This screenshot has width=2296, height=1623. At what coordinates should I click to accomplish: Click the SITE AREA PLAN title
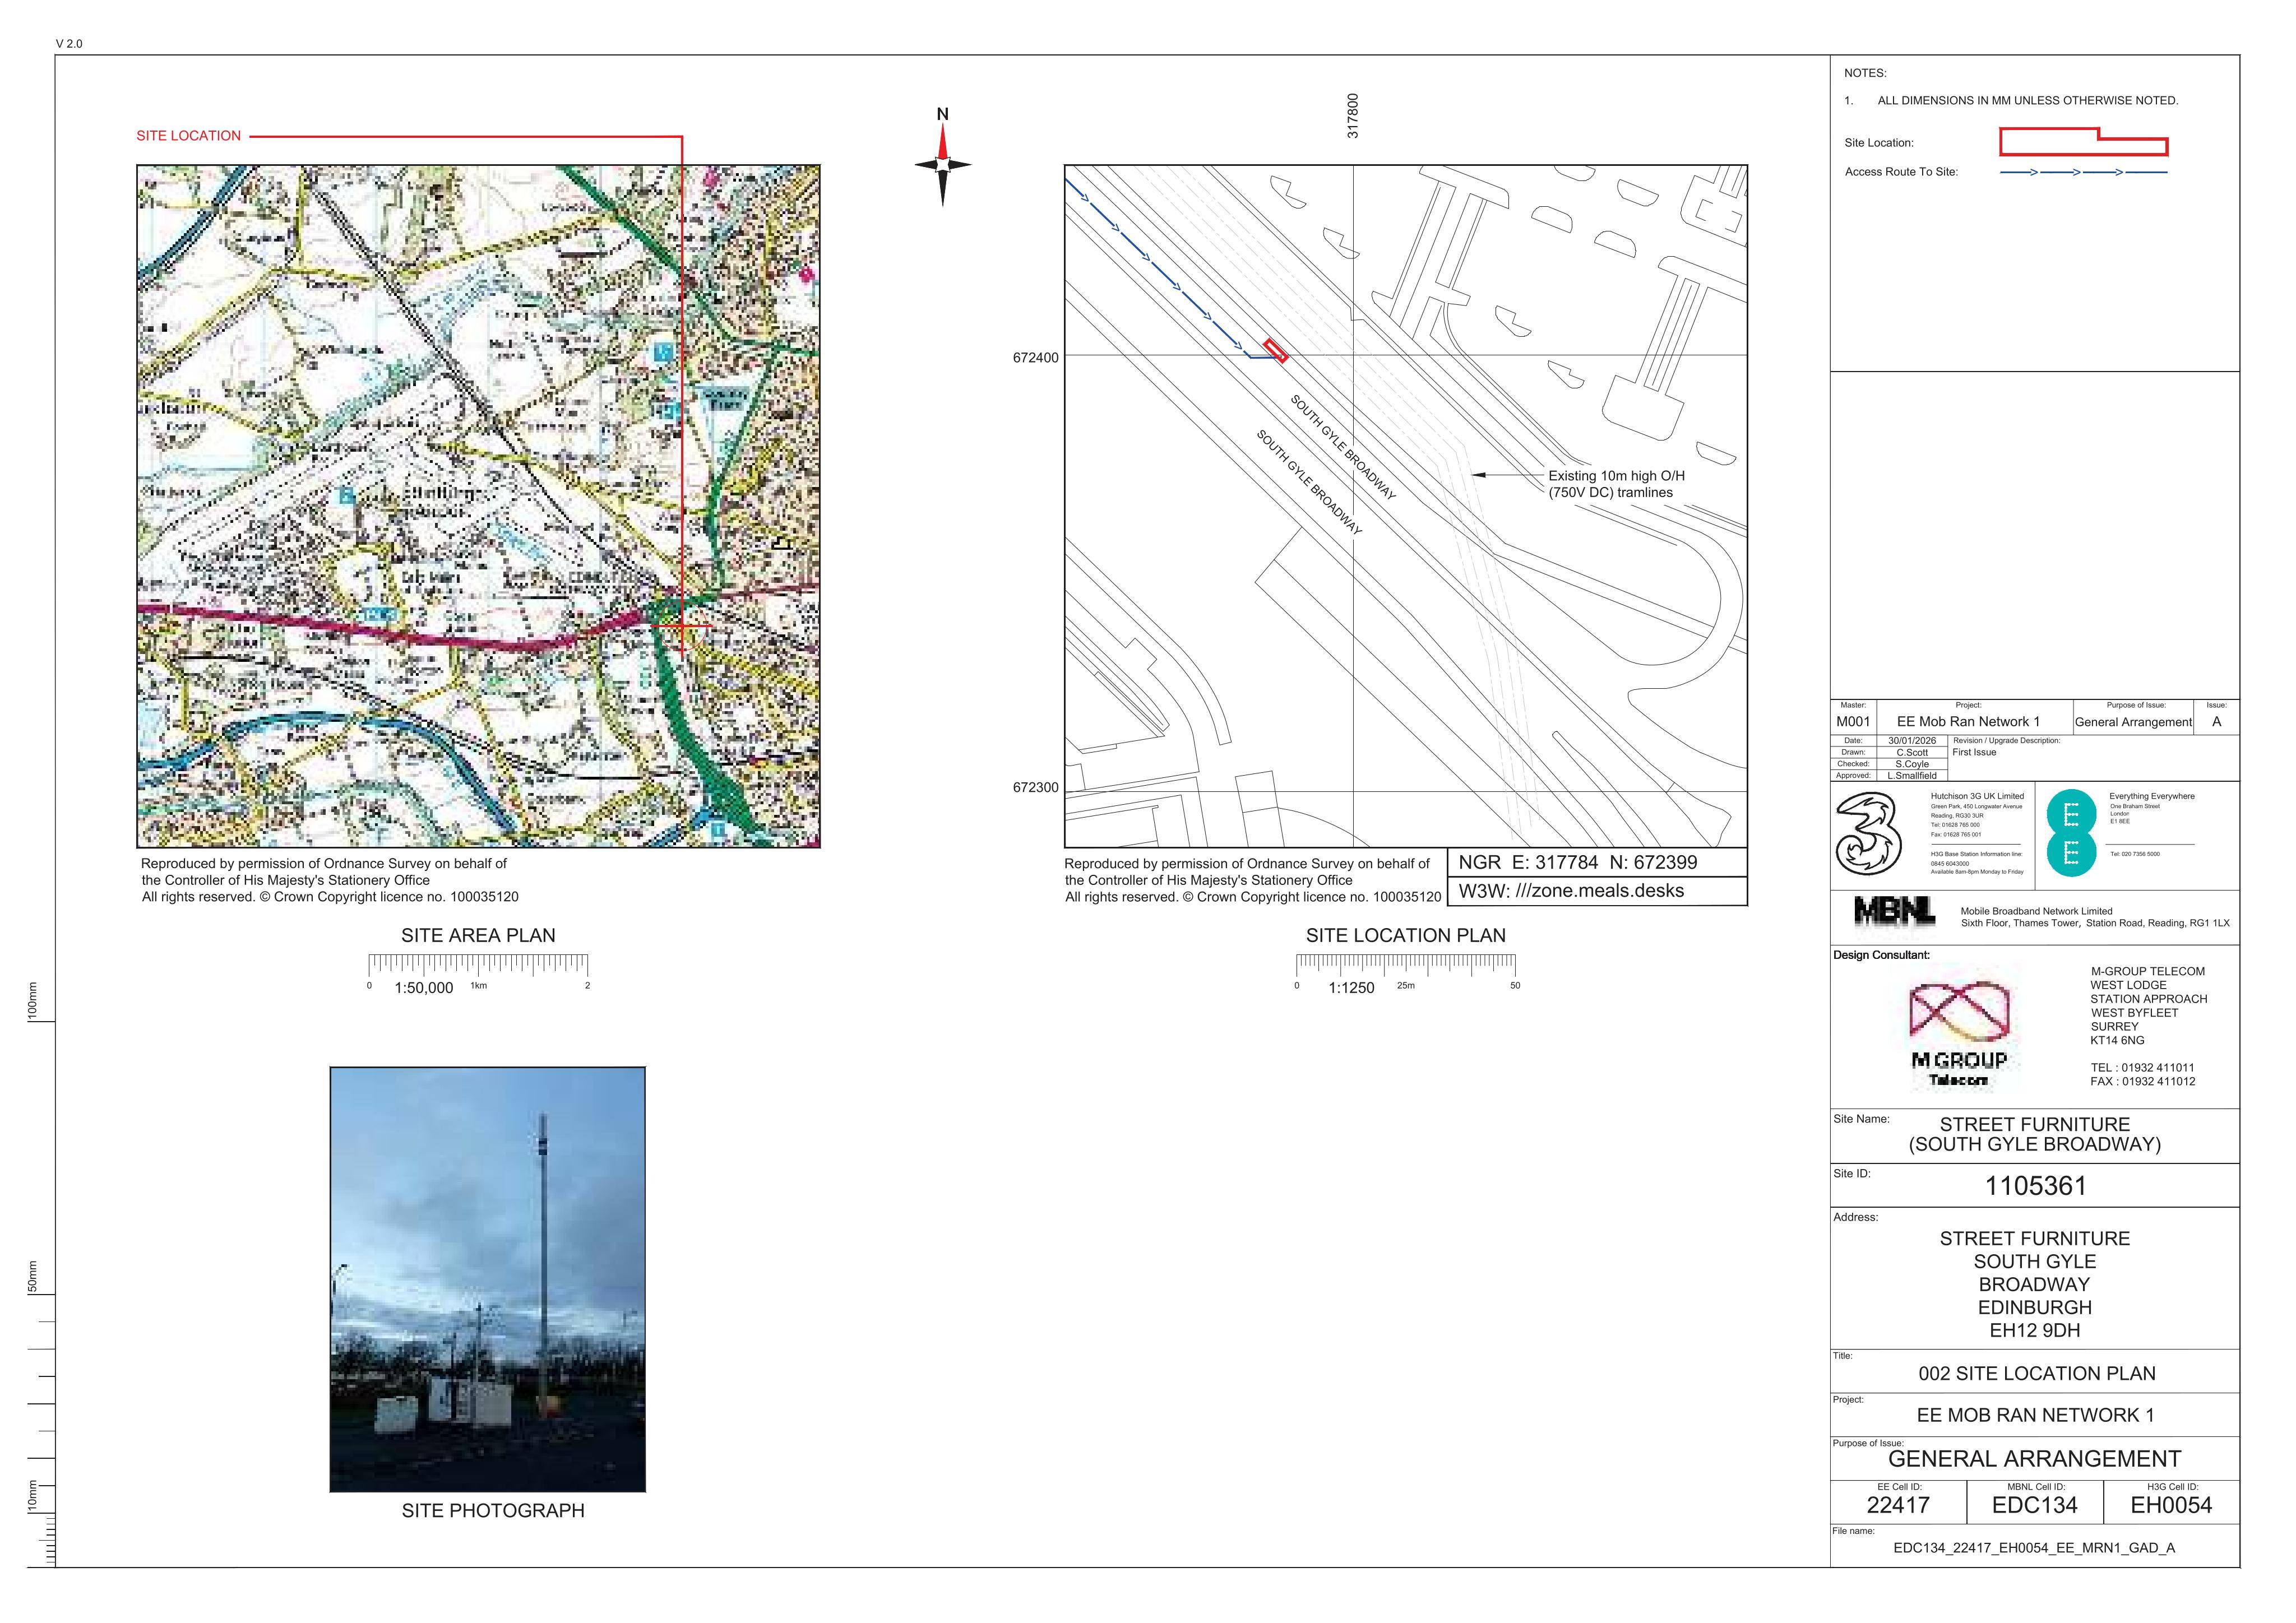[x=478, y=935]
